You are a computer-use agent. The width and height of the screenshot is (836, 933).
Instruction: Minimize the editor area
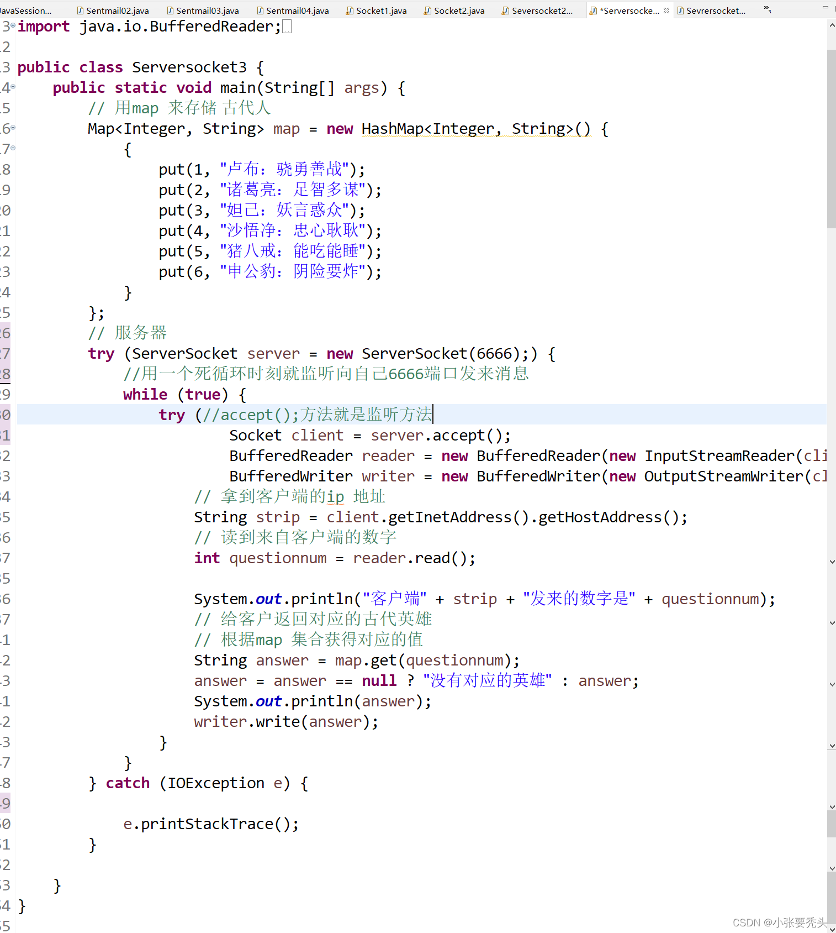825,8
